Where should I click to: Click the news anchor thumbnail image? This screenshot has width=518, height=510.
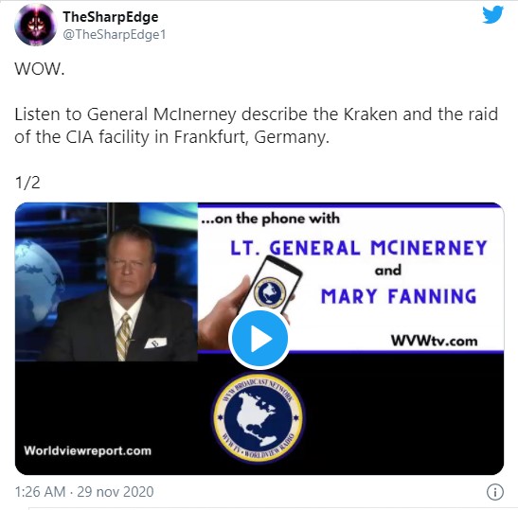[x=106, y=282]
